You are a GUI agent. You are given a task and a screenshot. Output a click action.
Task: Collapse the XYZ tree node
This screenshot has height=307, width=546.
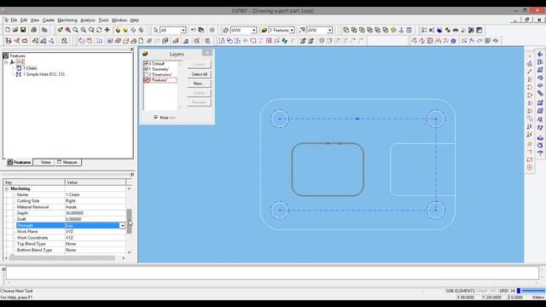tap(6, 62)
